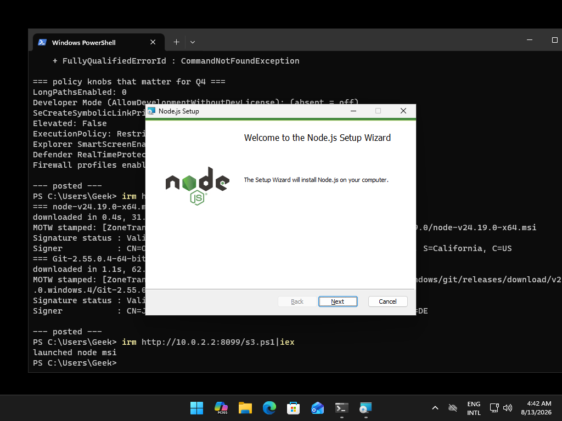Minimize the Node.js Setup dialog
This screenshot has width=562, height=421.
tap(353, 111)
